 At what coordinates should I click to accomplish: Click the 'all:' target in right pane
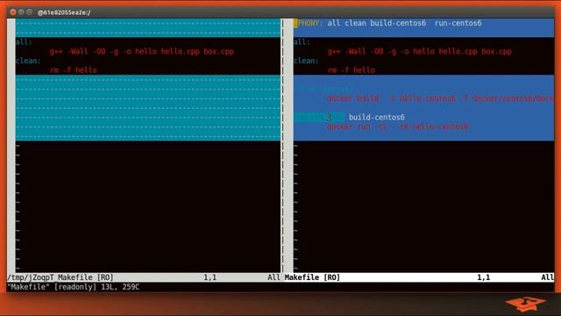pyautogui.click(x=302, y=42)
